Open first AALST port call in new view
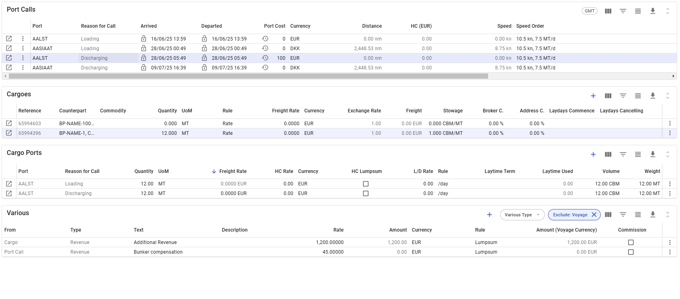 [x=9, y=39]
